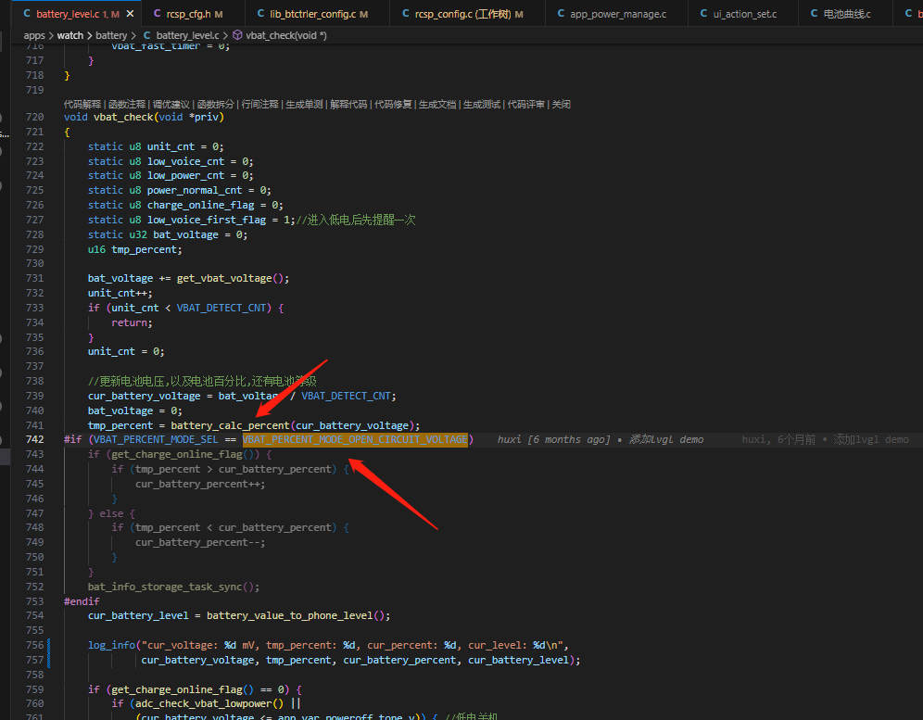This screenshot has height=720, width=923.
Task: Choose the 调优建议 CodeLens action
Action: (171, 104)
